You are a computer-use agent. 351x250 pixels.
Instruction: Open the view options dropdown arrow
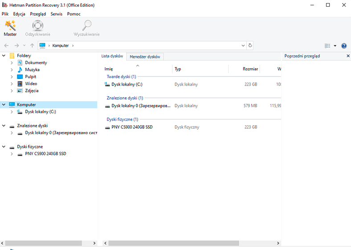[x=335, y=46]
